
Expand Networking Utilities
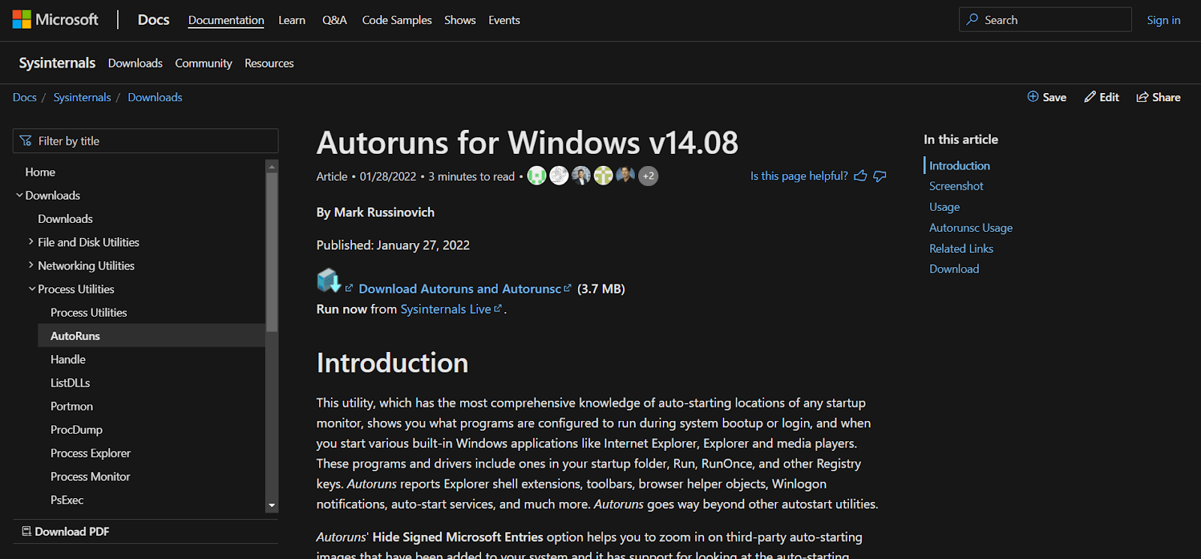click(32, 265)
